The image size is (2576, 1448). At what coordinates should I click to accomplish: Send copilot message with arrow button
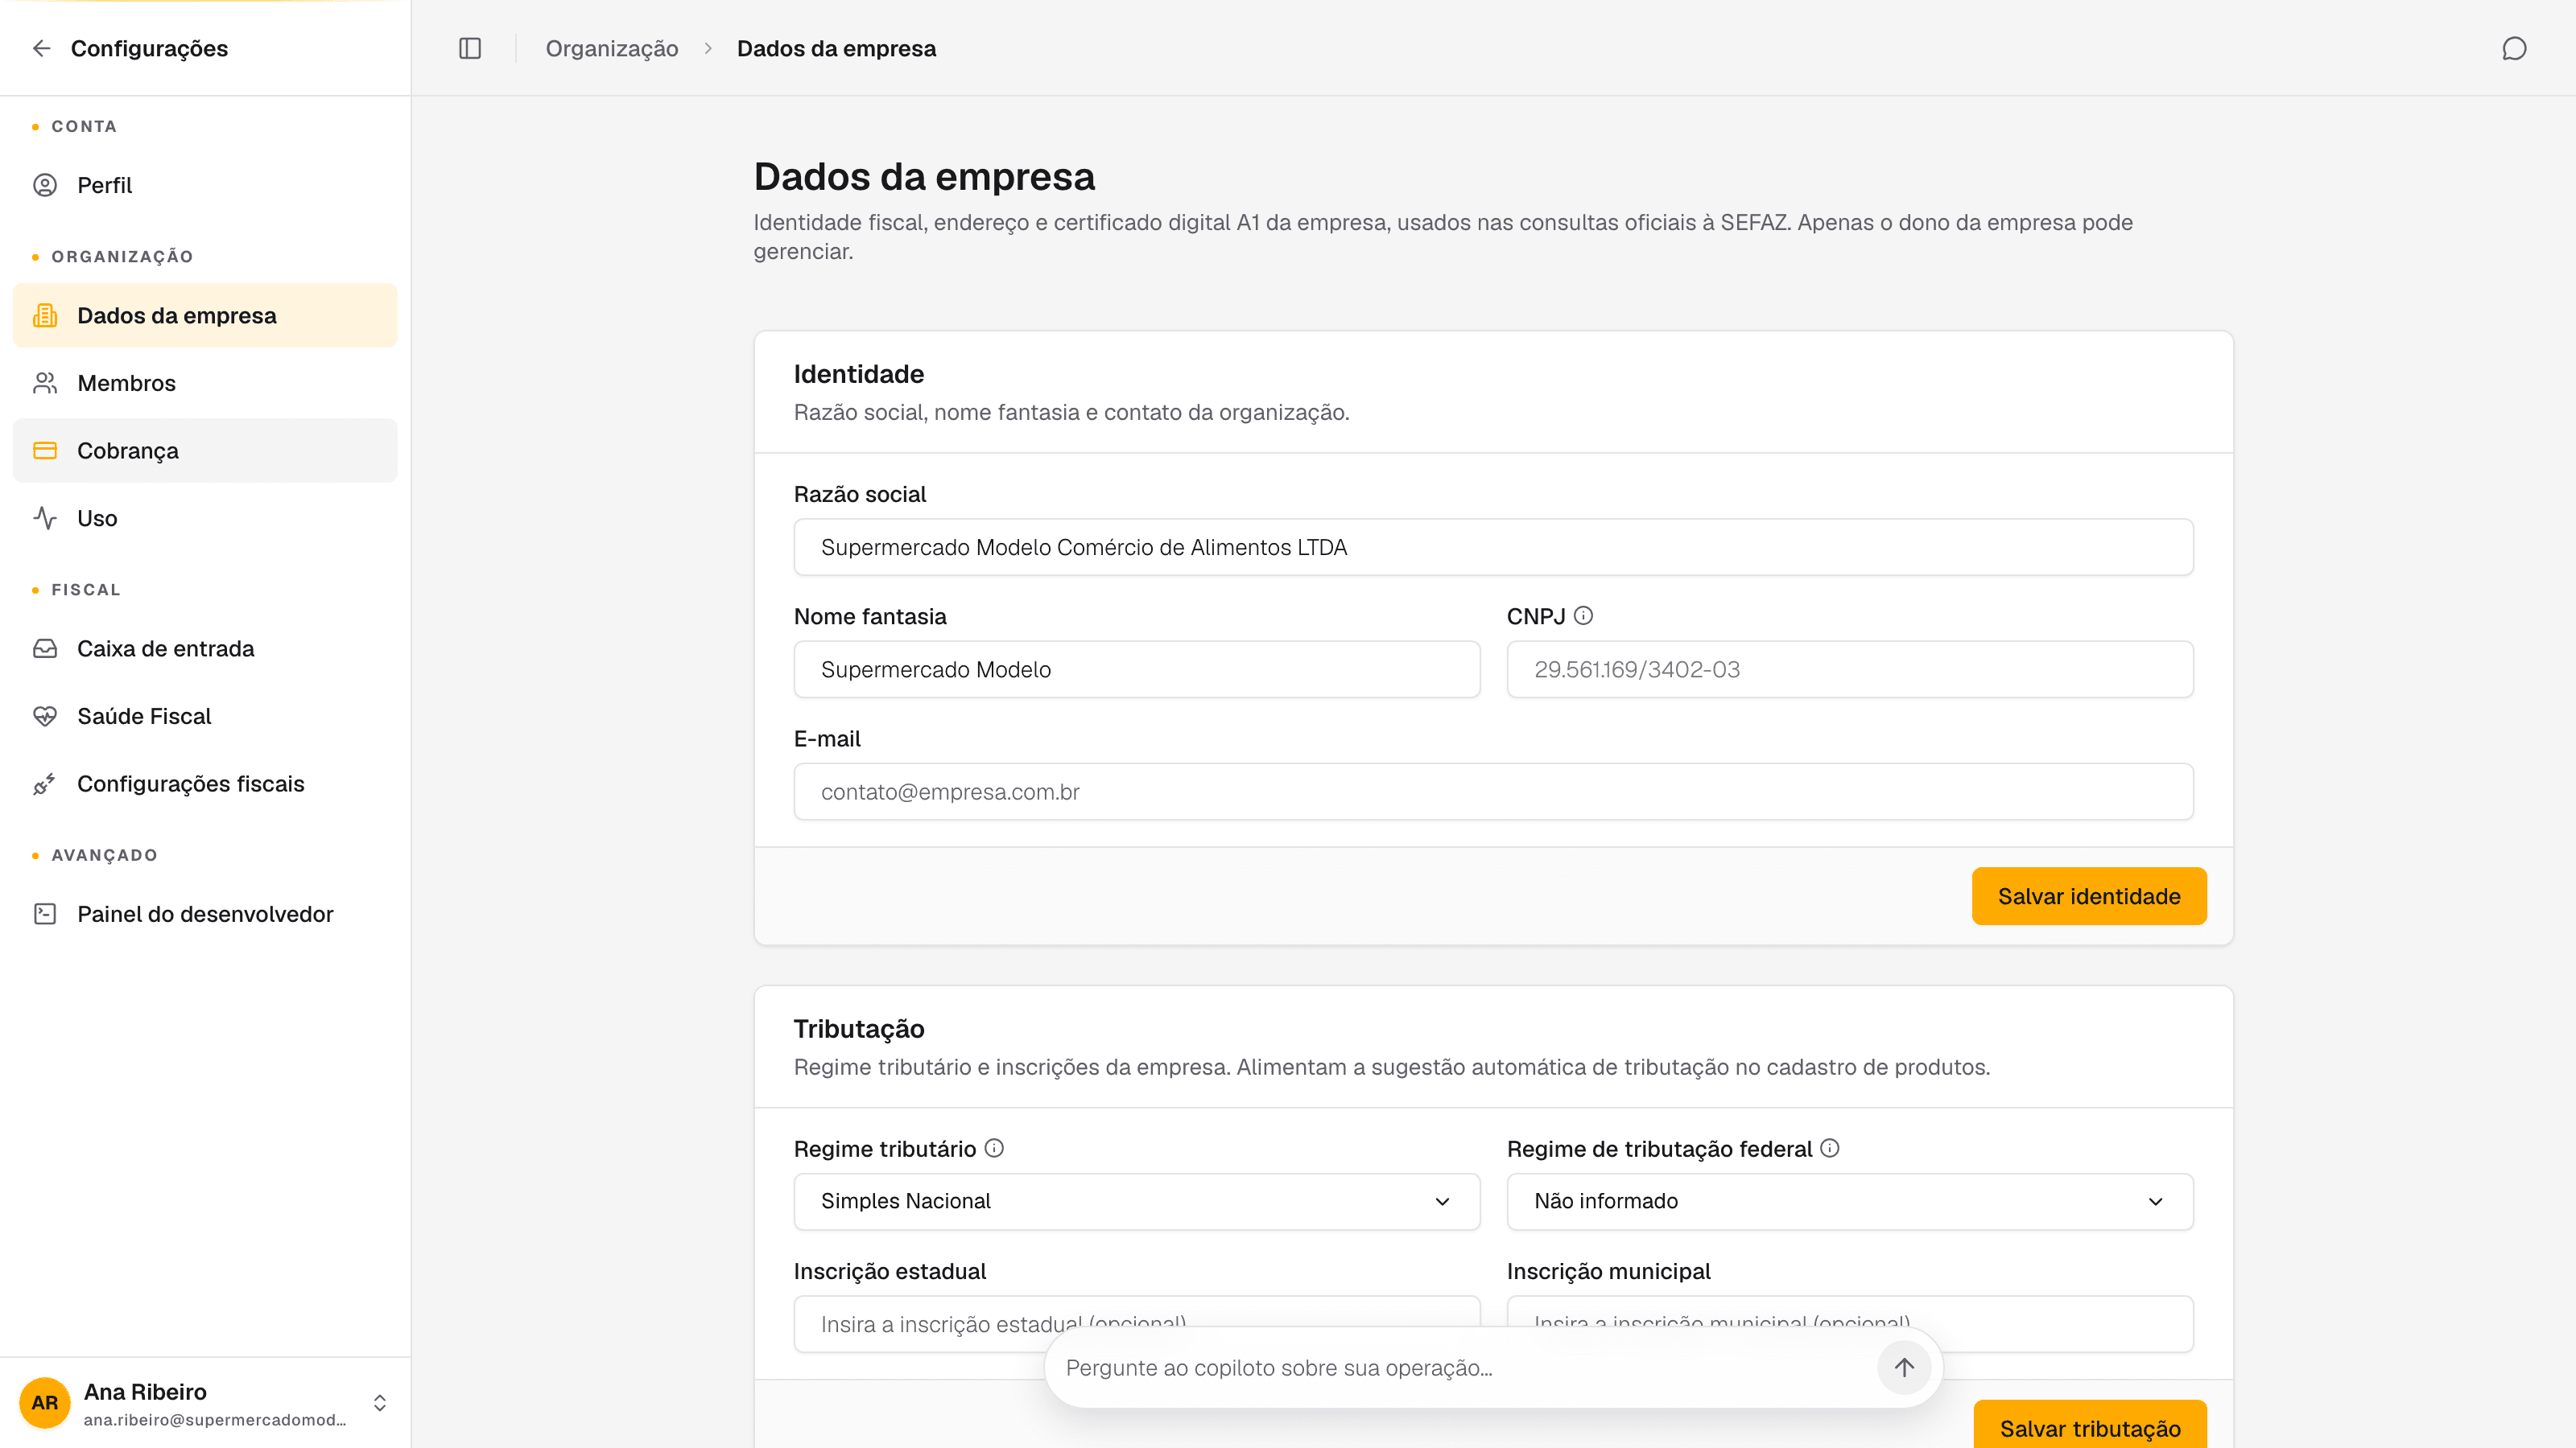point(1904,1367)
